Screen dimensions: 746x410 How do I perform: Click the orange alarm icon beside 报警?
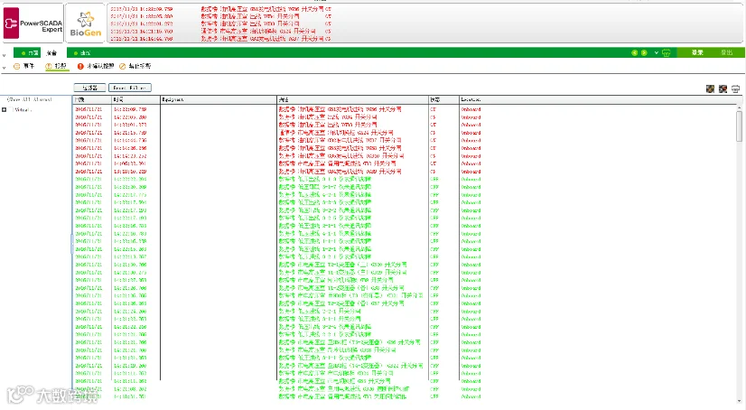(49, 66)
